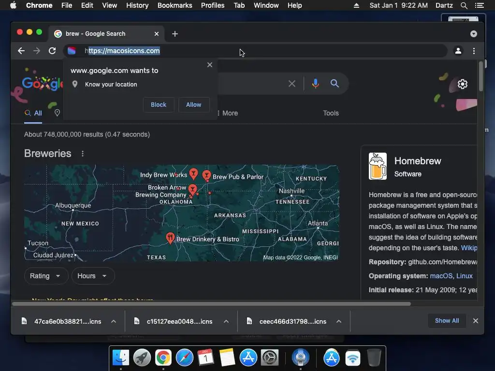
Task: Open Control Center list icon in menu bar
Action: [x=479, y=5]
